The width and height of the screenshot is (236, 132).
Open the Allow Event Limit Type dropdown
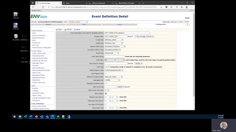click(x=107, y=90)
